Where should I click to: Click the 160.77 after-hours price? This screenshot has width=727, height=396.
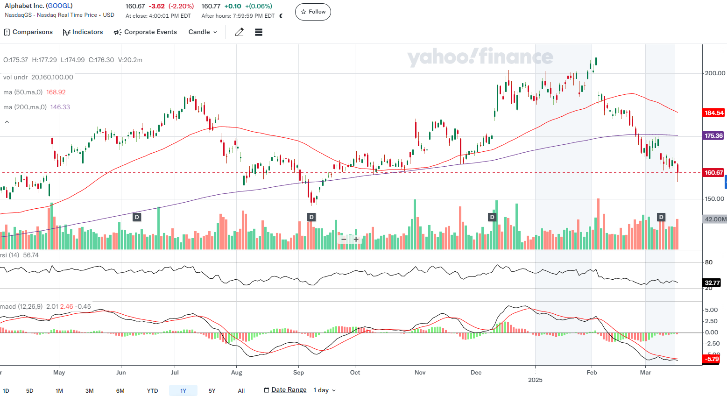tap(211, 6)
